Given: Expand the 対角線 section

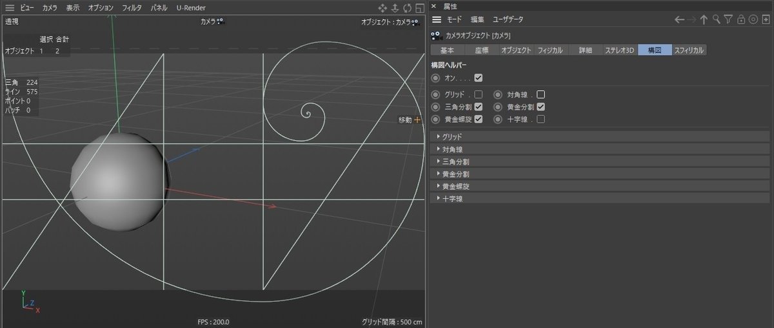Looking at the screenshot, I should pyautogui.click(x=600, y=149).
